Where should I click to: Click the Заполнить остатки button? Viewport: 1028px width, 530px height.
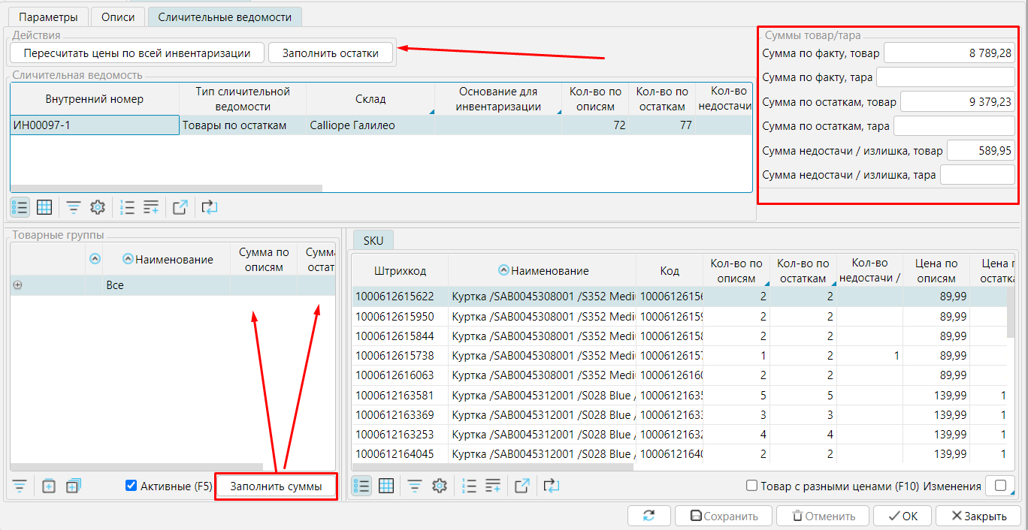pyautogui.click(x=331, y=53)
